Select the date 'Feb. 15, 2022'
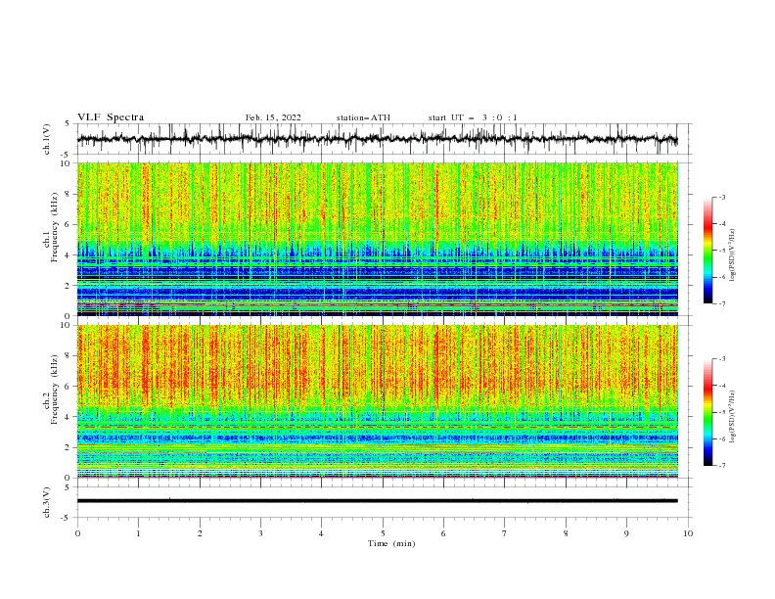The width and height of the screenshot is (775, 599). (x=273, y=117)
